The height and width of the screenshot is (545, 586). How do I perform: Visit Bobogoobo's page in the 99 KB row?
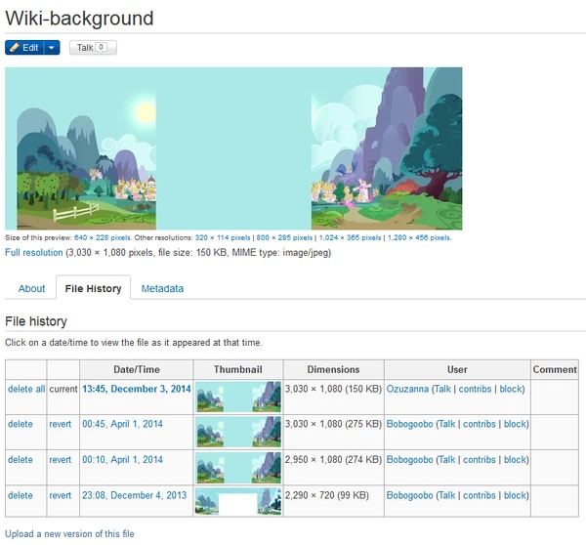(409, 495)
